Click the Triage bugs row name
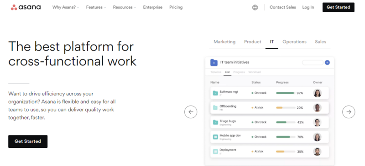The width and height of the screenshot is (365, 166). click(x=228, y=121)
